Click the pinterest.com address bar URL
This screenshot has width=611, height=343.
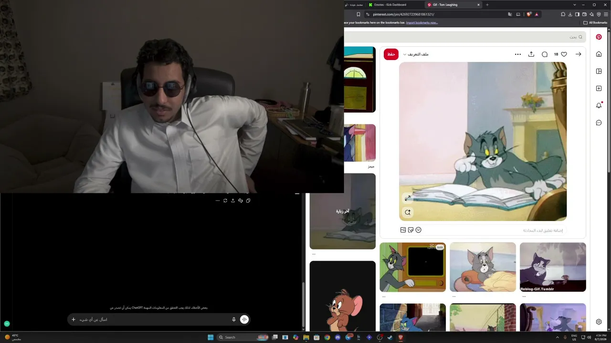[403, 14]
